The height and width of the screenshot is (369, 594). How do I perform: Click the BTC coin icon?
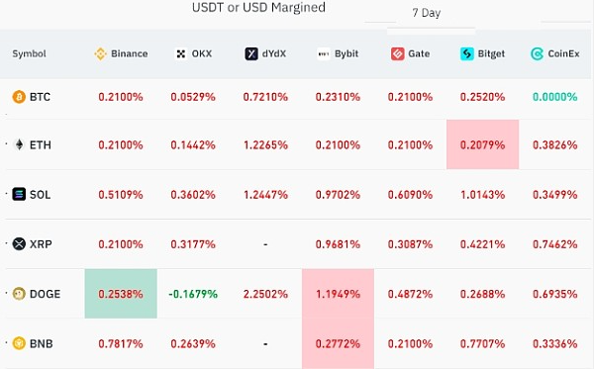pos(19,97)
